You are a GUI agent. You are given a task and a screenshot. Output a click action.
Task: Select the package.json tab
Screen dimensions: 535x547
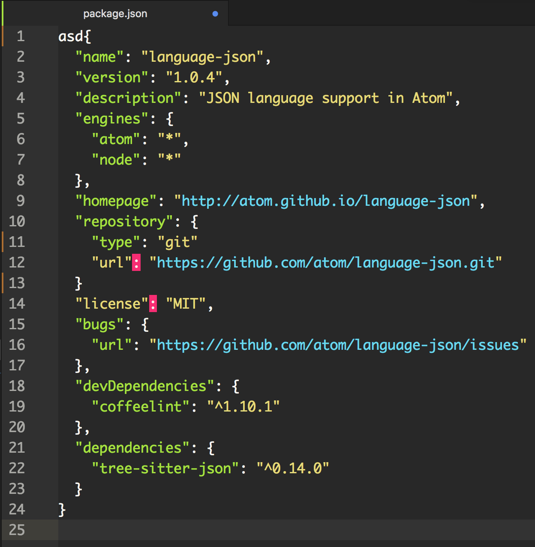click(x=115, y=13)
